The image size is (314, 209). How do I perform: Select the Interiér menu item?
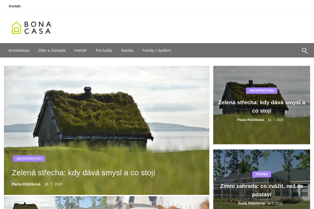click(81, 50)
